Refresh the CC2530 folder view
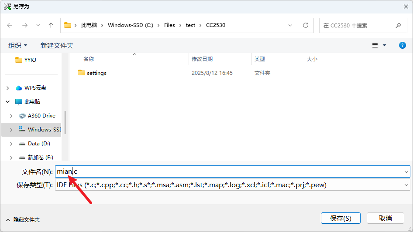 coord(306,25)
